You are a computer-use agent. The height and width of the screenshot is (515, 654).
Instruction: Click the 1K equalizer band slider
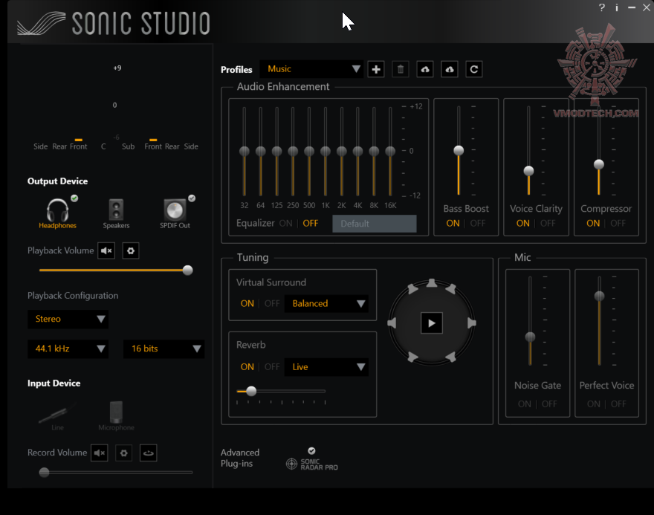click(x=326, y=151)
